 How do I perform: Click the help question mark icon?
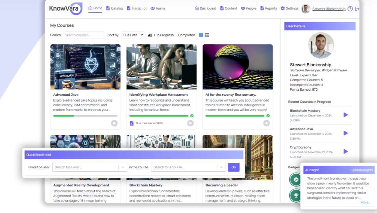tap(350, 9)
